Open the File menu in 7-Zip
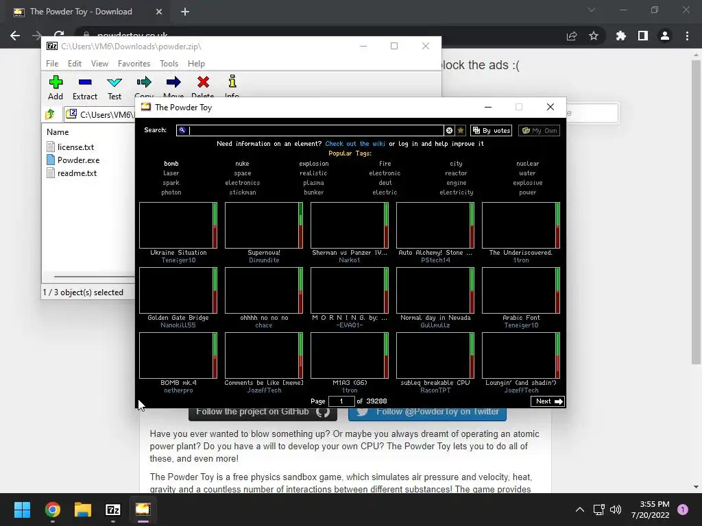702x526 pixels. coord(52,64)
